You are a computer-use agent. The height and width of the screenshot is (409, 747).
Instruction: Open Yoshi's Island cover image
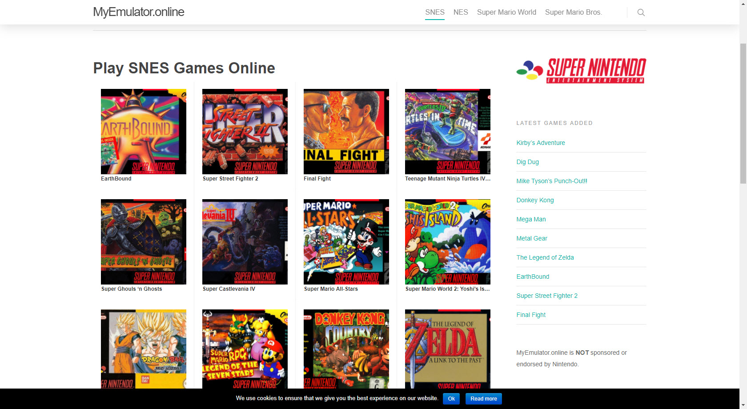pos(448,242)
